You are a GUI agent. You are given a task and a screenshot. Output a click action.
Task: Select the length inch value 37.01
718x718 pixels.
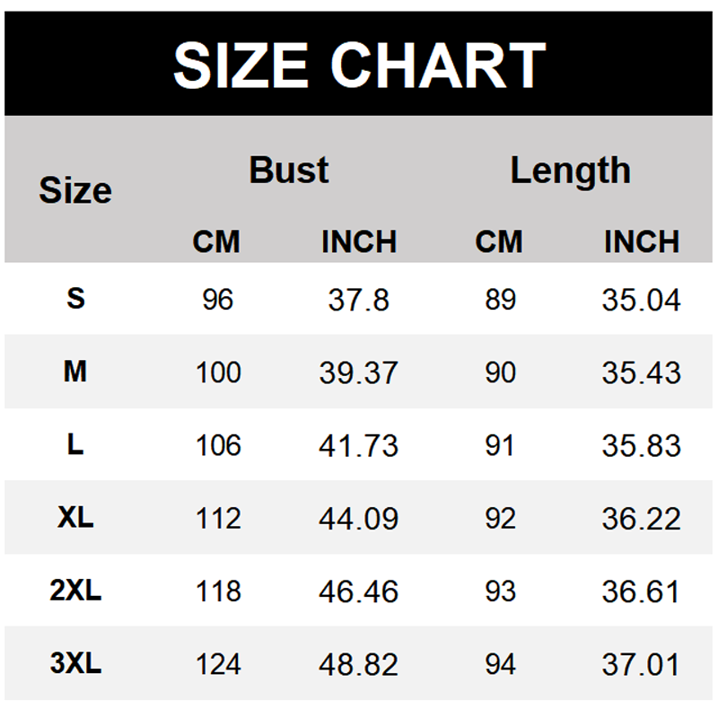point(641,664)
